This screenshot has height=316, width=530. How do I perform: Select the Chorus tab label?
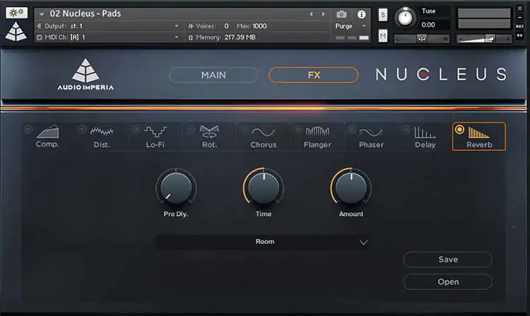[x=264, y=145]
